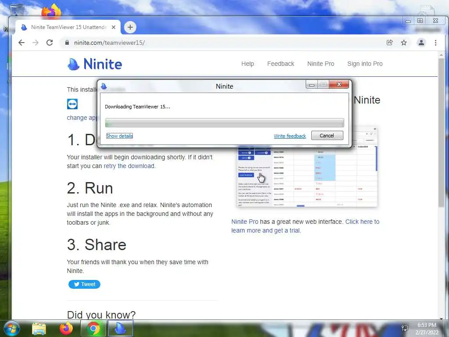Click the Chrome forward arrow

click(35, 43)
